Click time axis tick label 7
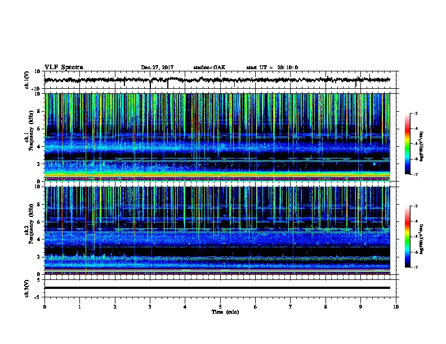Image resolution: width=446 pixels, height=344 pixels. click(291, 306)
